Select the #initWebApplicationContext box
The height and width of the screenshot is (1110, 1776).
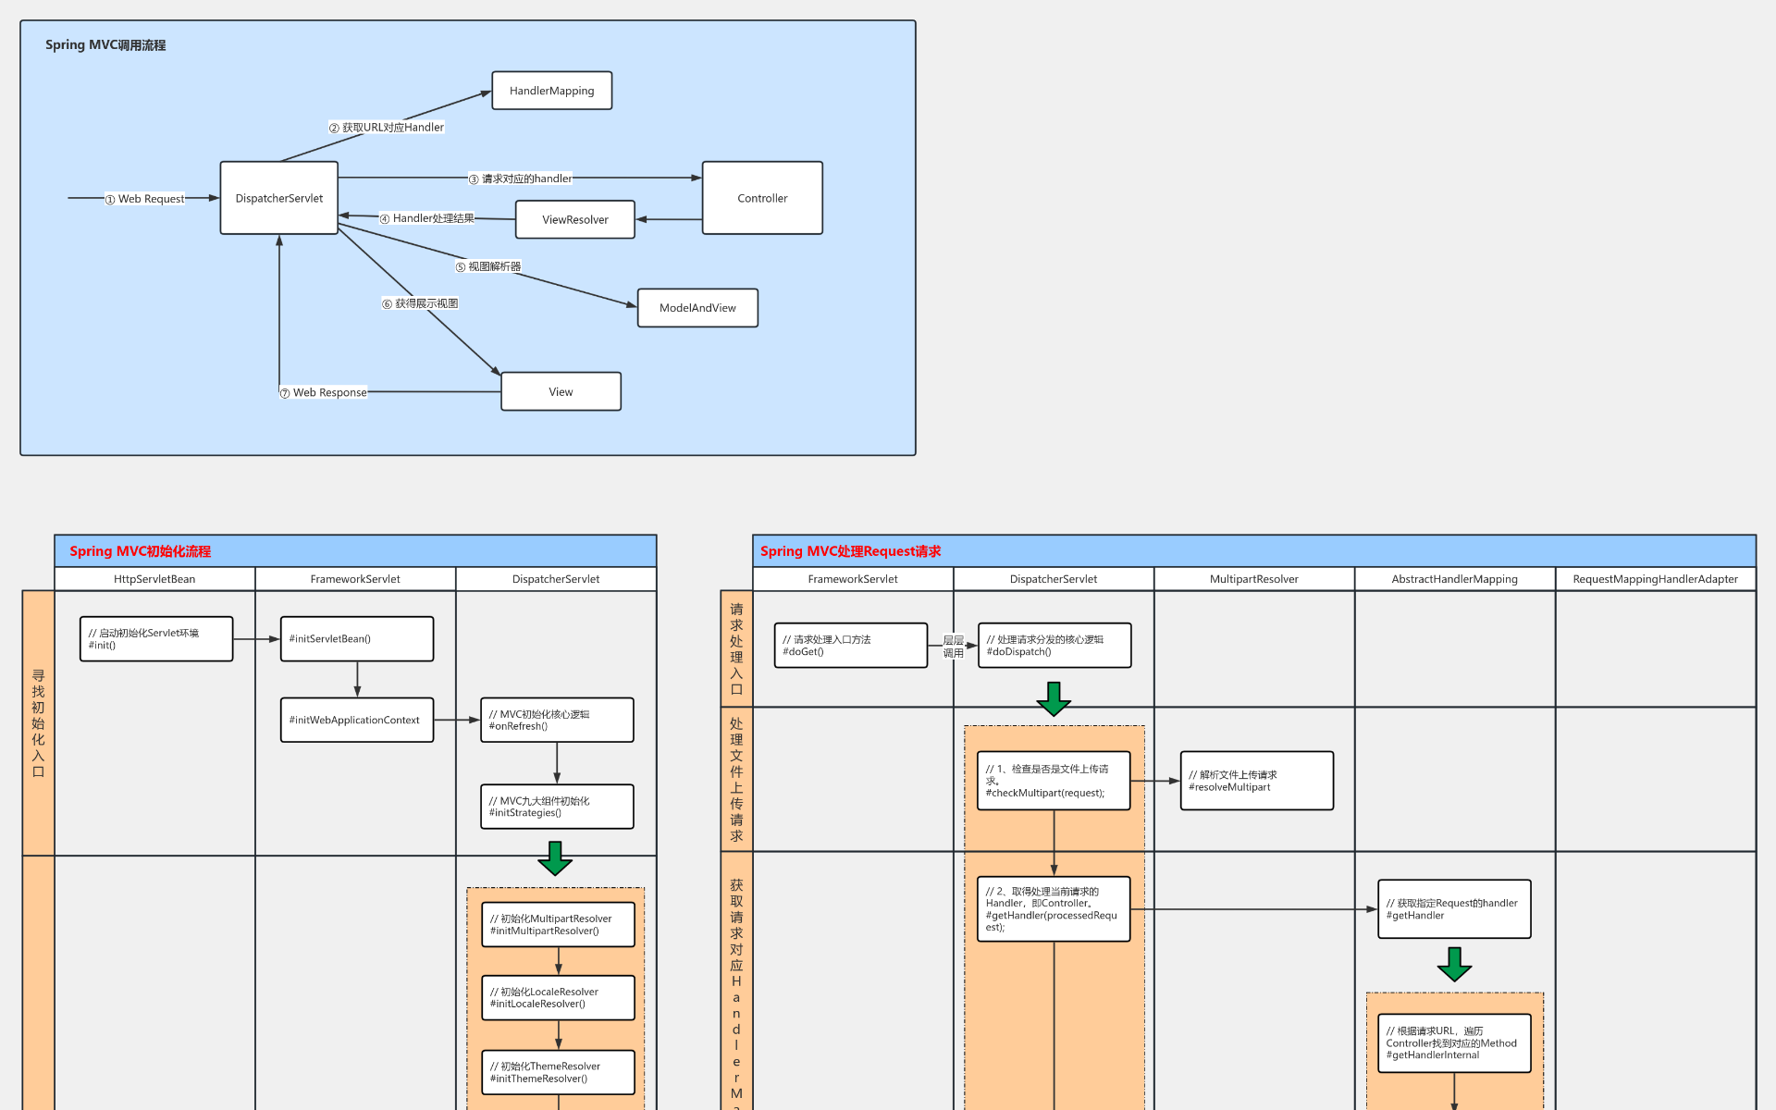356,720
